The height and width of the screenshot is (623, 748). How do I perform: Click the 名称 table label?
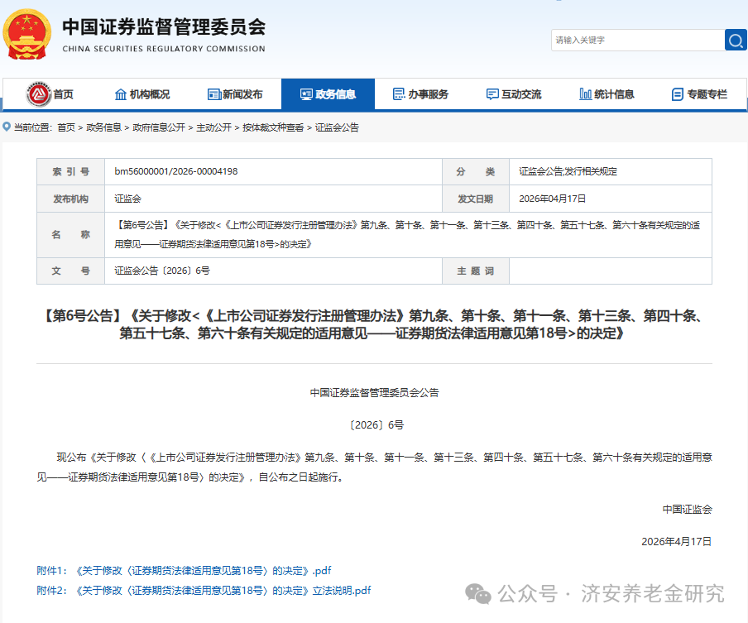tap(70, 235)
